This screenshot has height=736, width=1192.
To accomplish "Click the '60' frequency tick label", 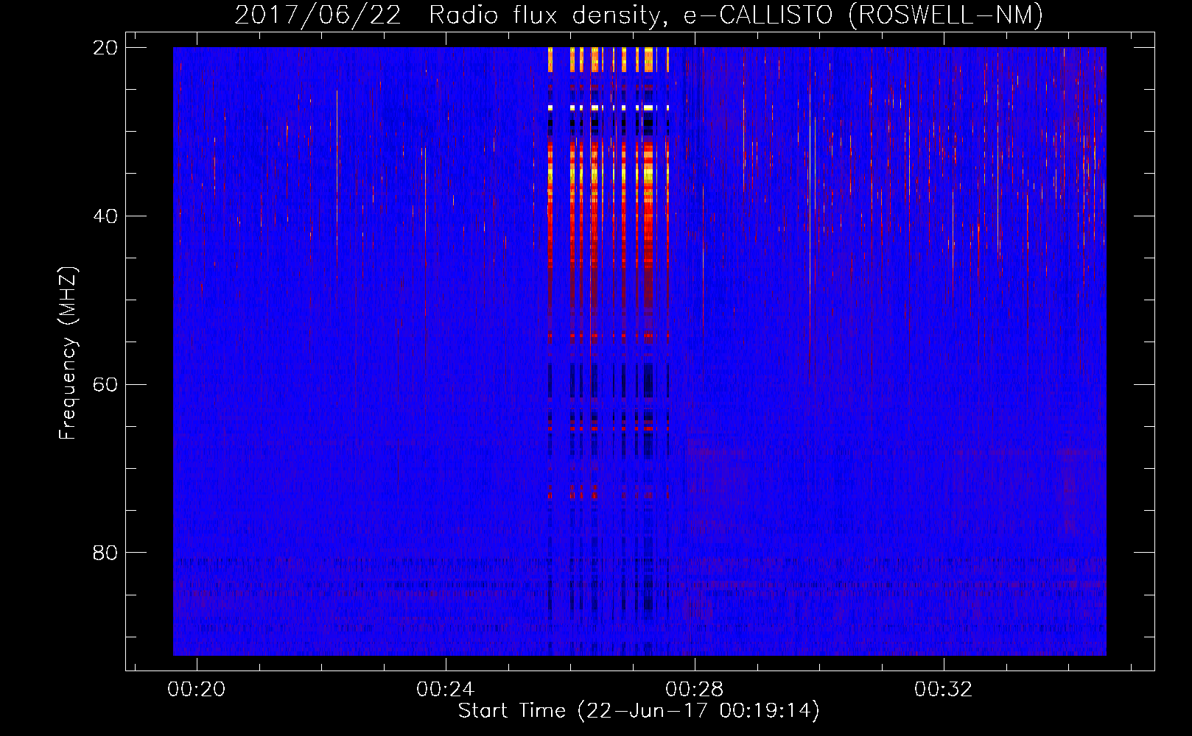I will point(106,385).
